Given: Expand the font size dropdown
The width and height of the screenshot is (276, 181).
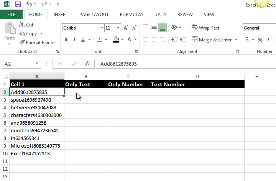Looking at the screenshot, I should [119, 28].
